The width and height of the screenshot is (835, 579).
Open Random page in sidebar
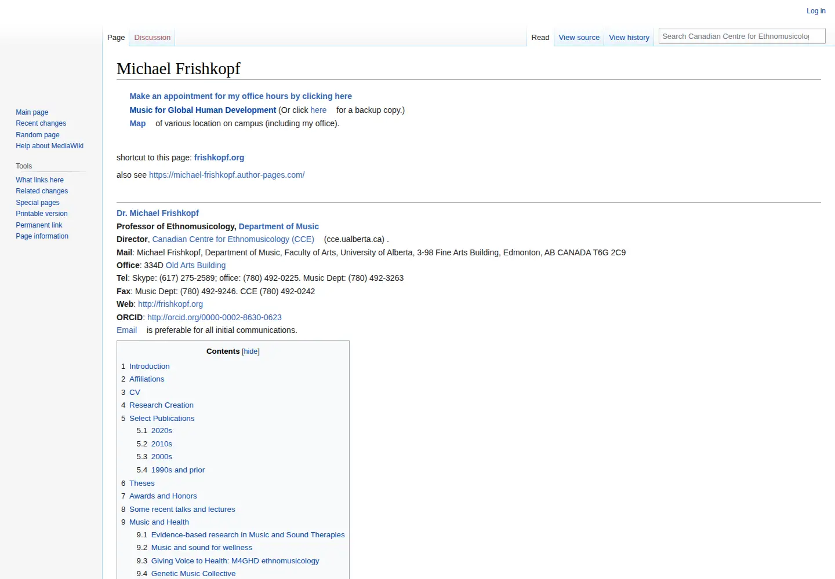click(x=37, y=135)
